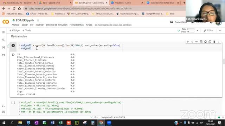Copy link to cell icon
The width and height of the screenshot is (225, 126).
(x=197, y=42)
